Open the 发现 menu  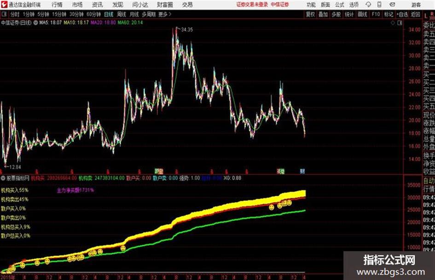pos(118,5)
